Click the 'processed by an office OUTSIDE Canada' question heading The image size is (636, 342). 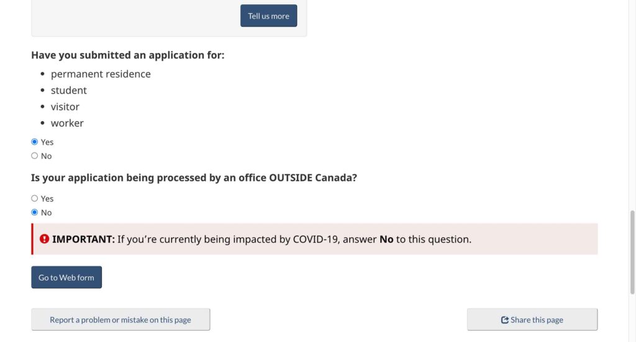194,178
